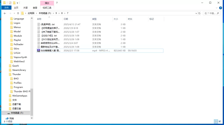Expand the ribbon with the chevron

pos(216,8)
